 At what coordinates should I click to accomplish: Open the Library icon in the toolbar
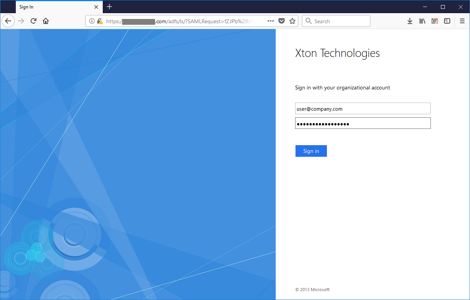click(x=422, y=21)
